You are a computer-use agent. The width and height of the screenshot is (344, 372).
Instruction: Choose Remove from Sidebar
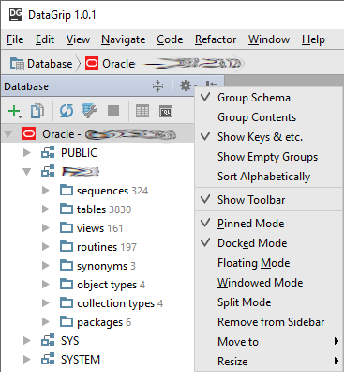(269, 322)
